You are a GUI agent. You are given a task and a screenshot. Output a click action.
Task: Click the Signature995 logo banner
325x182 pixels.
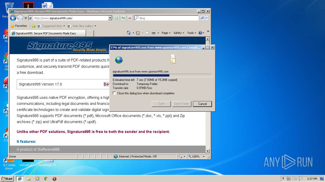point(67,46)
